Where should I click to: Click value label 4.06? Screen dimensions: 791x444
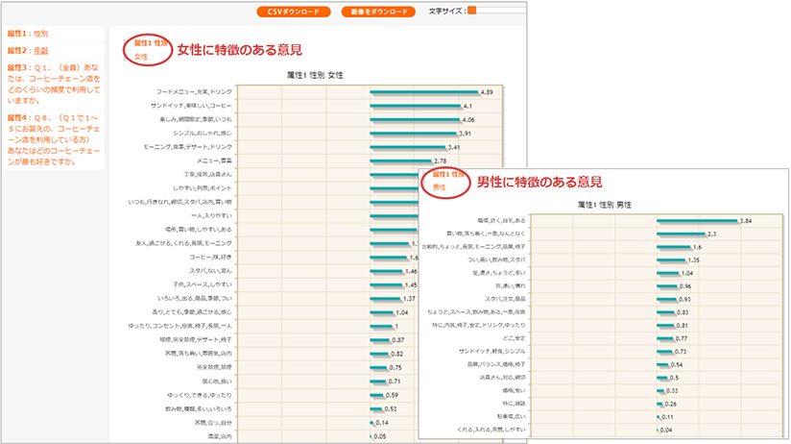(468, 120)
